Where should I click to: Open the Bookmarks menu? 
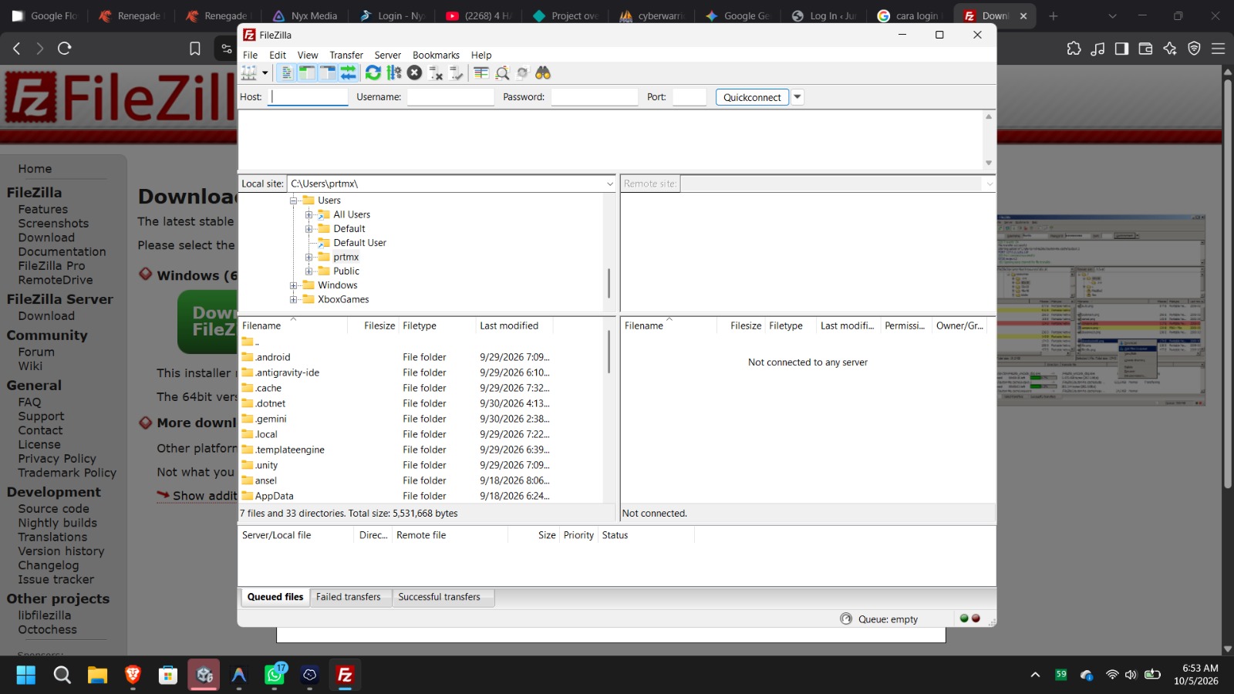click(436, 55)
